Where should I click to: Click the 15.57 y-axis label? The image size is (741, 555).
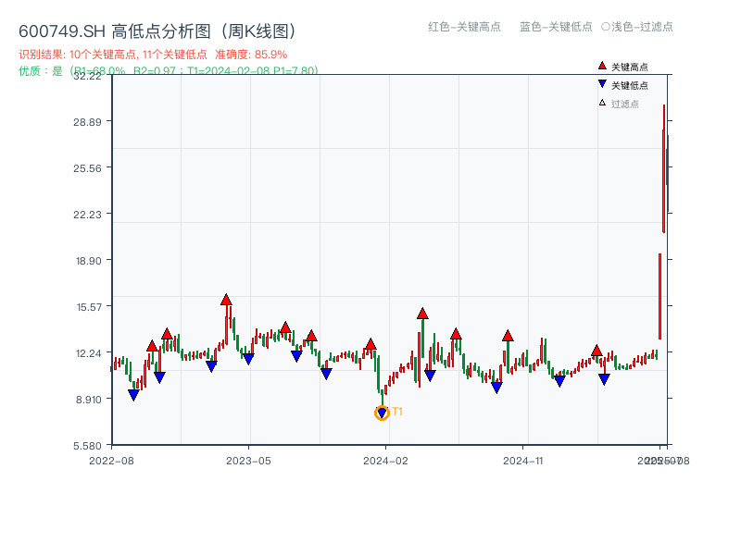tap(89, 307)
